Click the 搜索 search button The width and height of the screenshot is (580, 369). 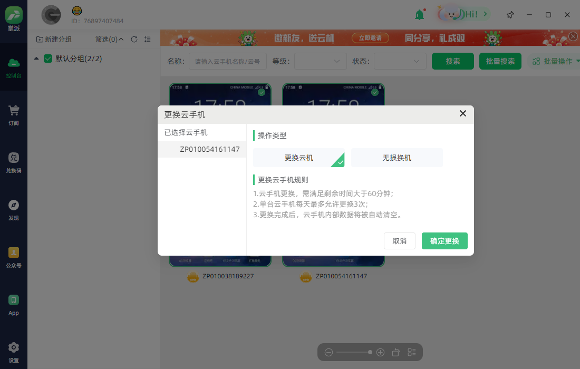click(x=453, y=61)
